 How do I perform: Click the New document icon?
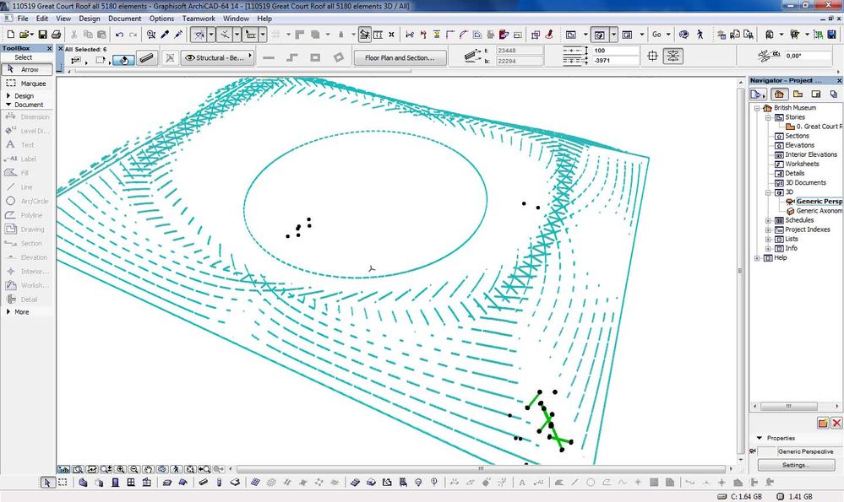11,35
